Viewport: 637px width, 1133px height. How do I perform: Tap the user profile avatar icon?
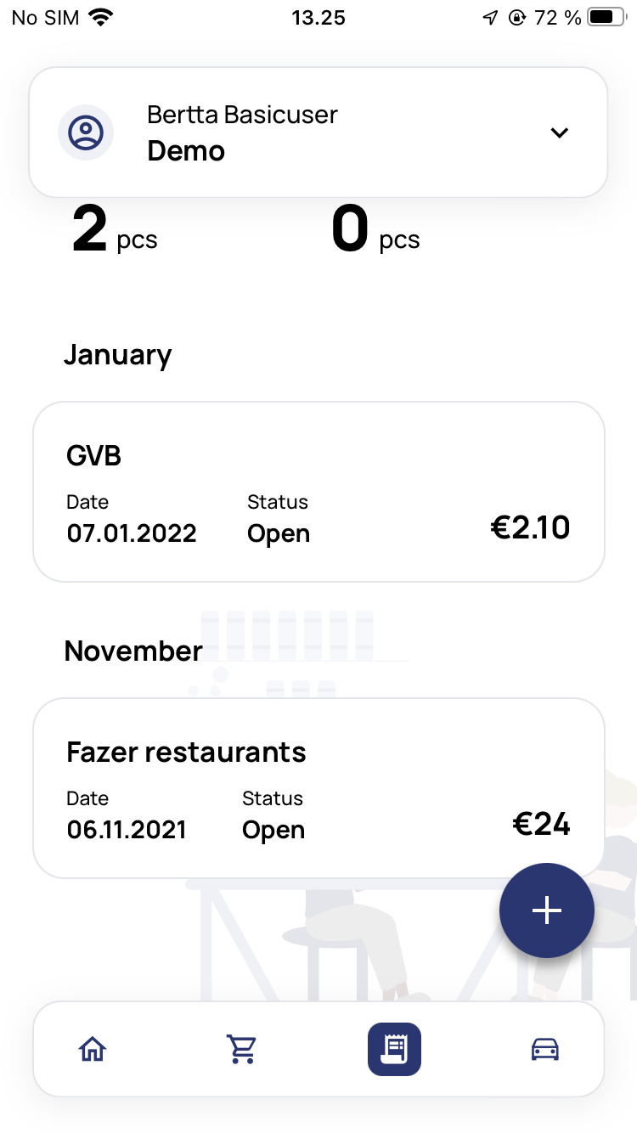(x=86, y=132)
